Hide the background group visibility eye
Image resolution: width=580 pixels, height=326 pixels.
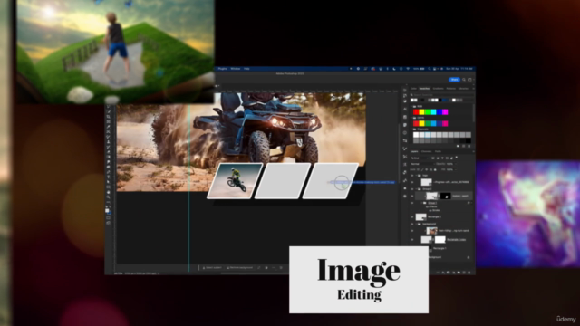[411, 224]
